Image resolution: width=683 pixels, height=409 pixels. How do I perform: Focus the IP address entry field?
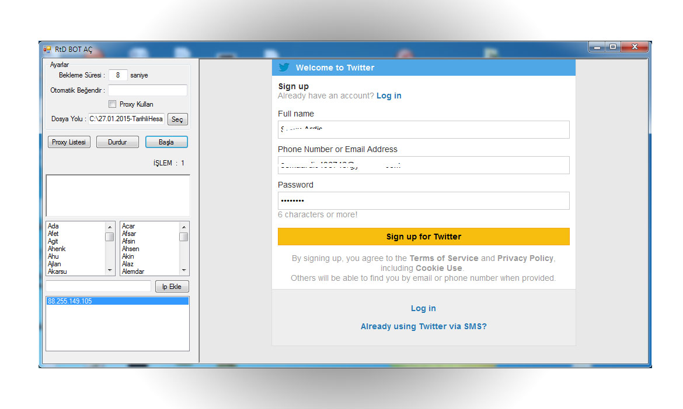[99, 286]
